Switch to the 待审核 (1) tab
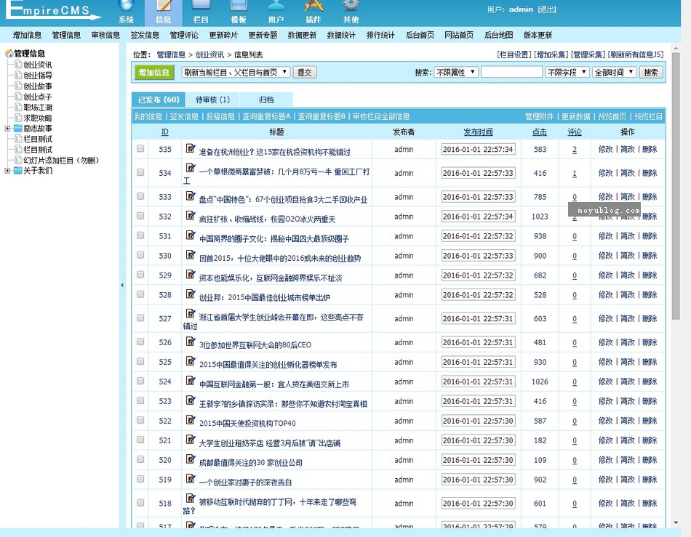Screen dimensions: 691x537 [213, 100]
